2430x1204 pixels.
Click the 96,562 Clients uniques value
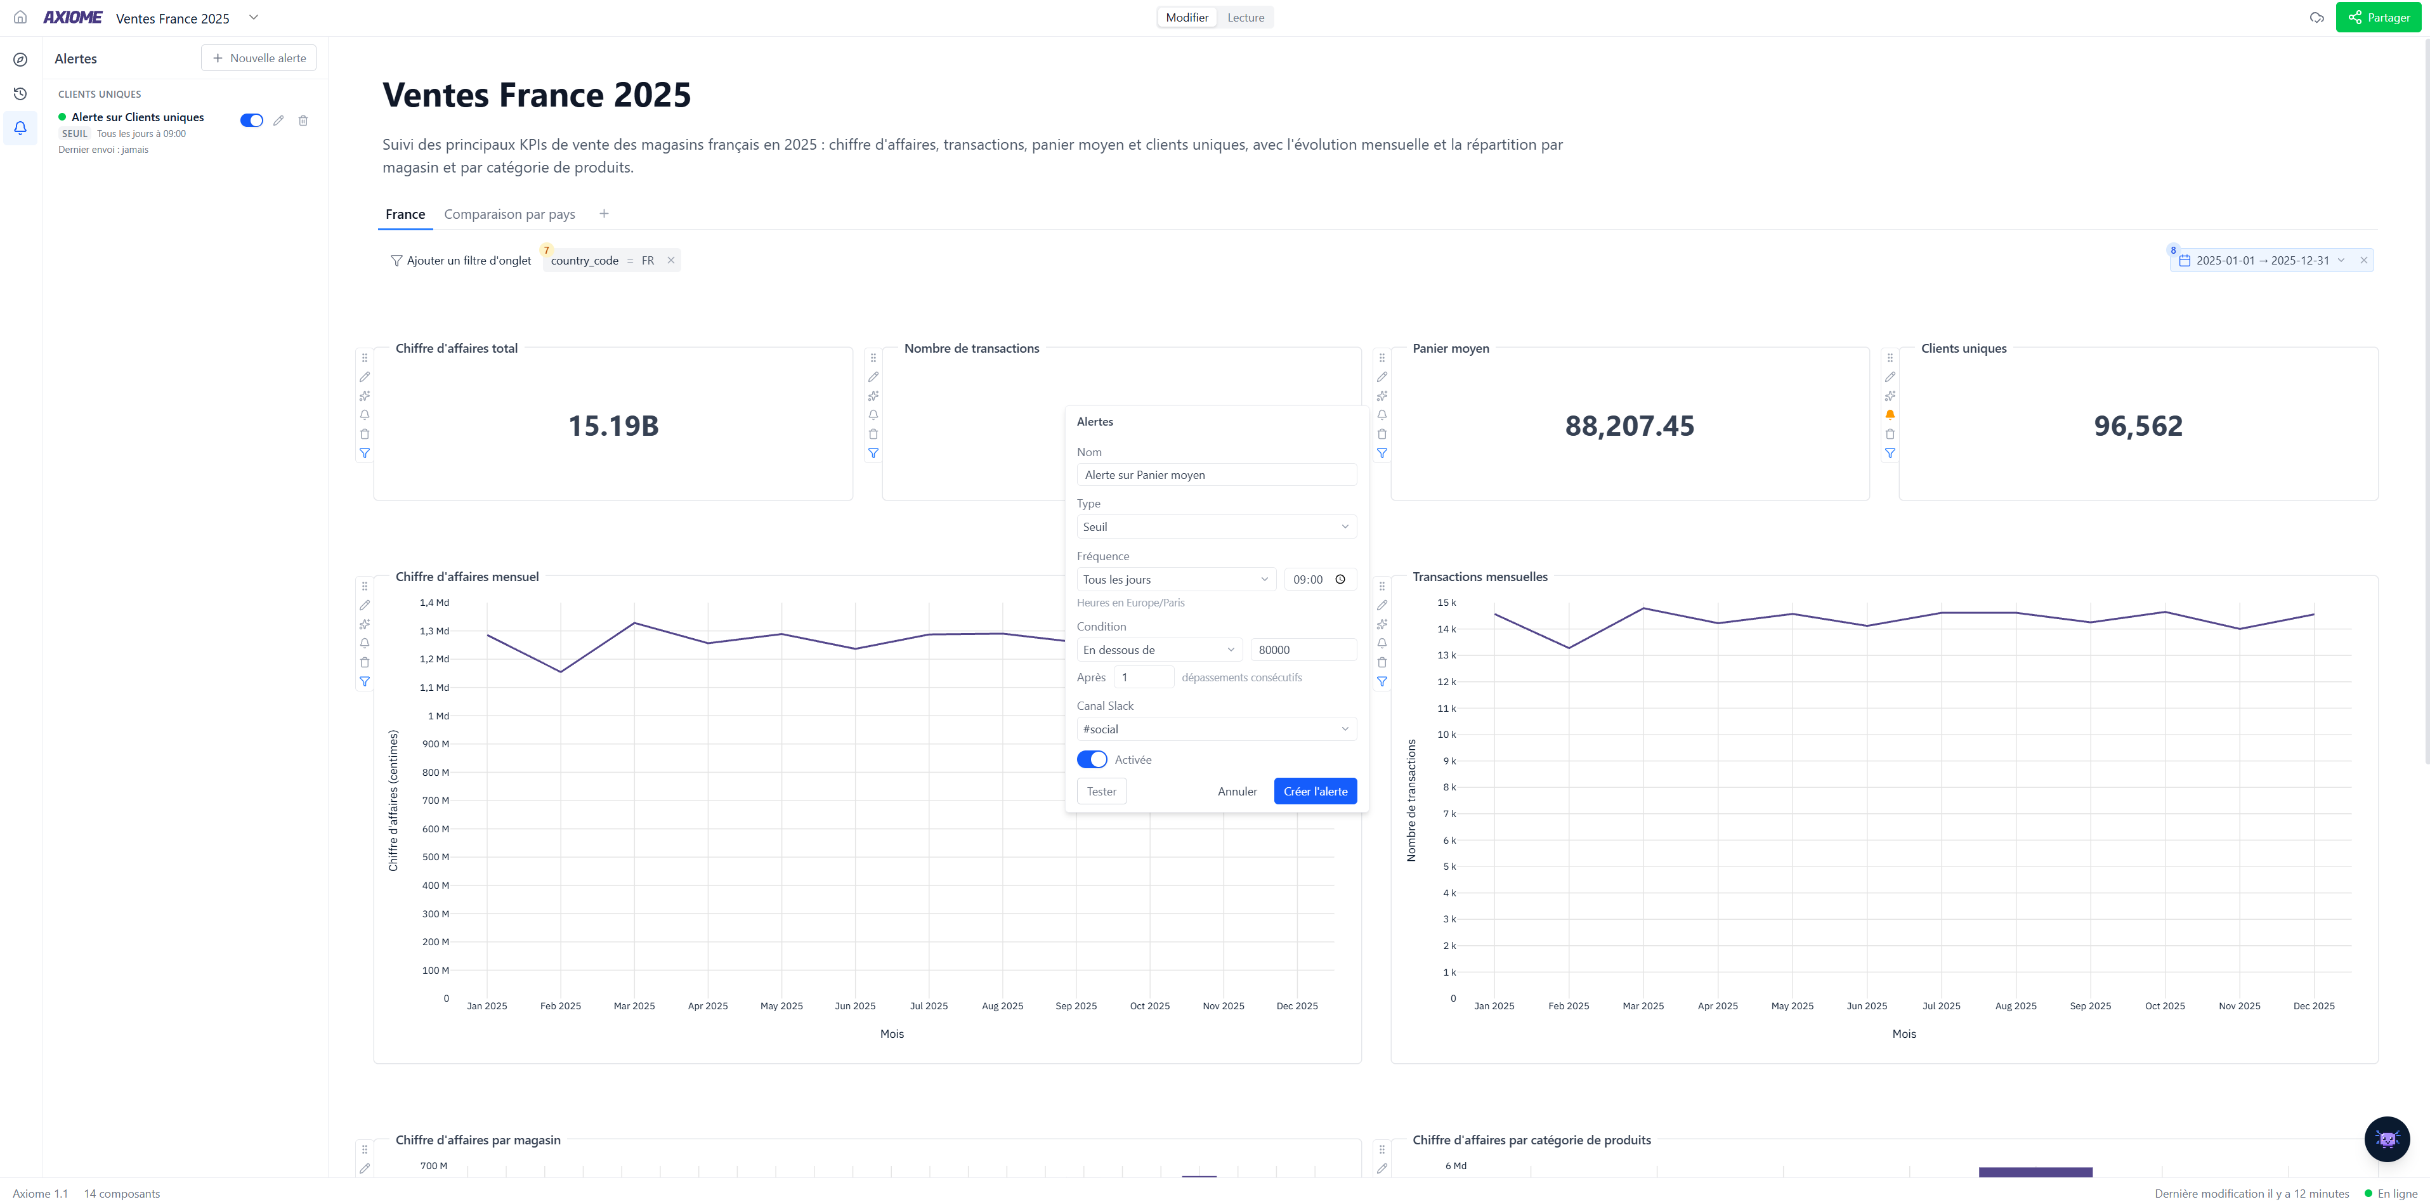tap(2138, 426)
